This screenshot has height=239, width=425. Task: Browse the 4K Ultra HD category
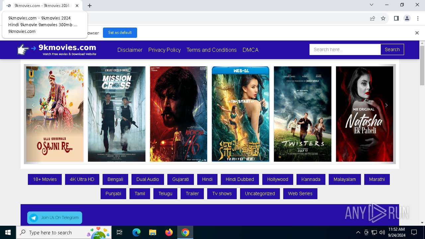click(82, 179)
